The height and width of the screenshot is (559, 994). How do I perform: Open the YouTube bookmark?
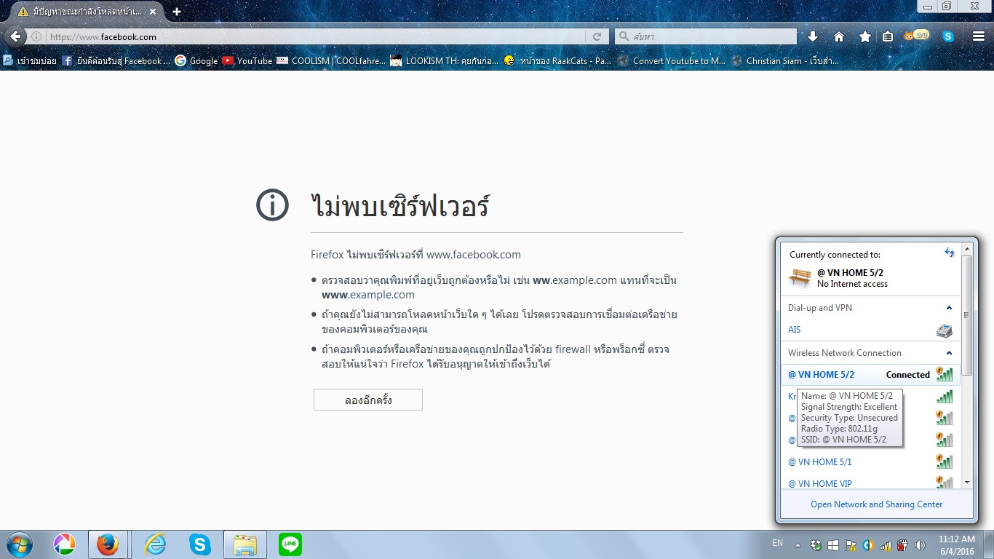[247, 61]
